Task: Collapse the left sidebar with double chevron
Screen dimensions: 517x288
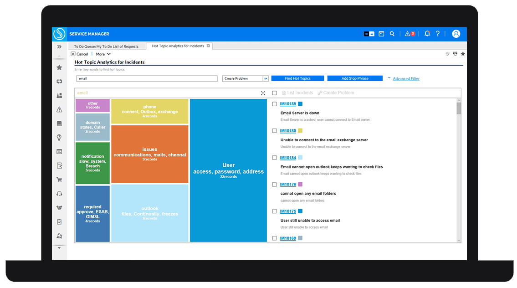Action: coord(59,46)
